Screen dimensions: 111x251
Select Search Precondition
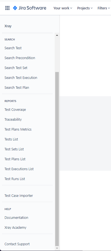click(20, 58)
